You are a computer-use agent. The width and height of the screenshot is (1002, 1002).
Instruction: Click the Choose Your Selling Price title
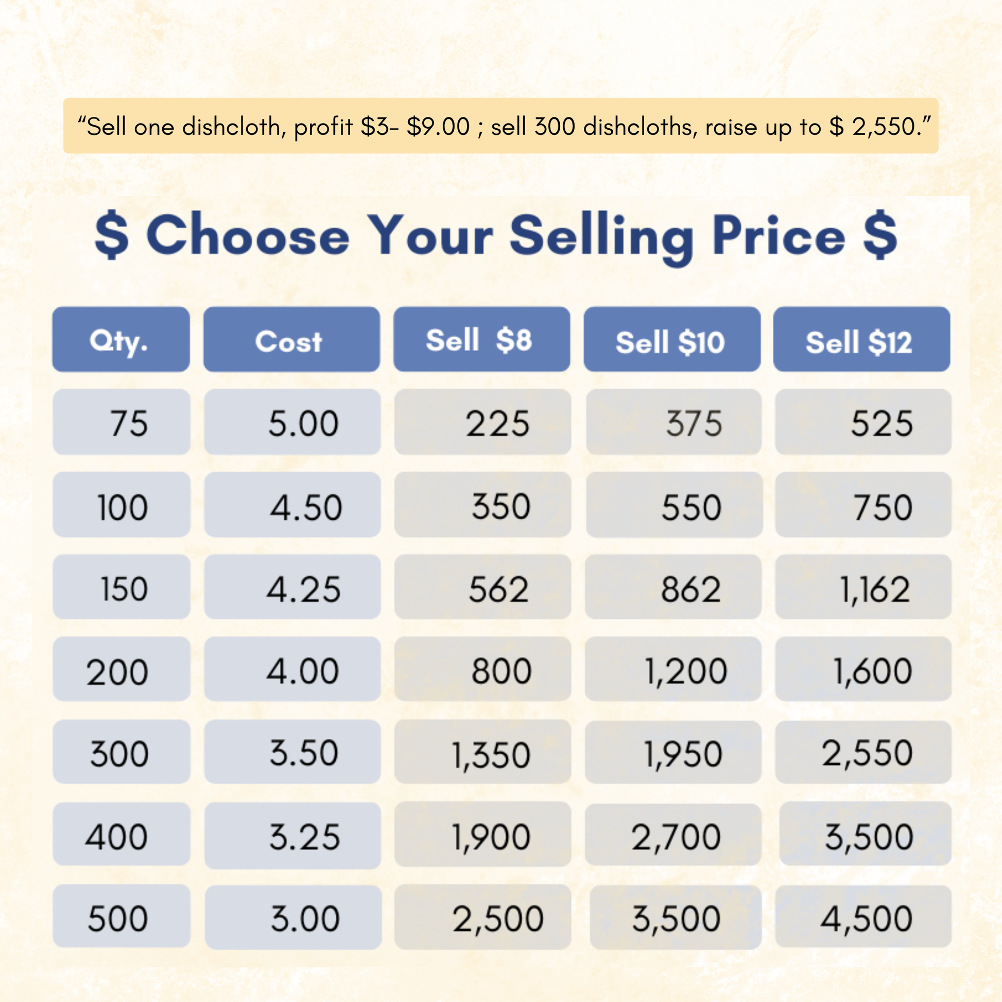pos(495,236)
